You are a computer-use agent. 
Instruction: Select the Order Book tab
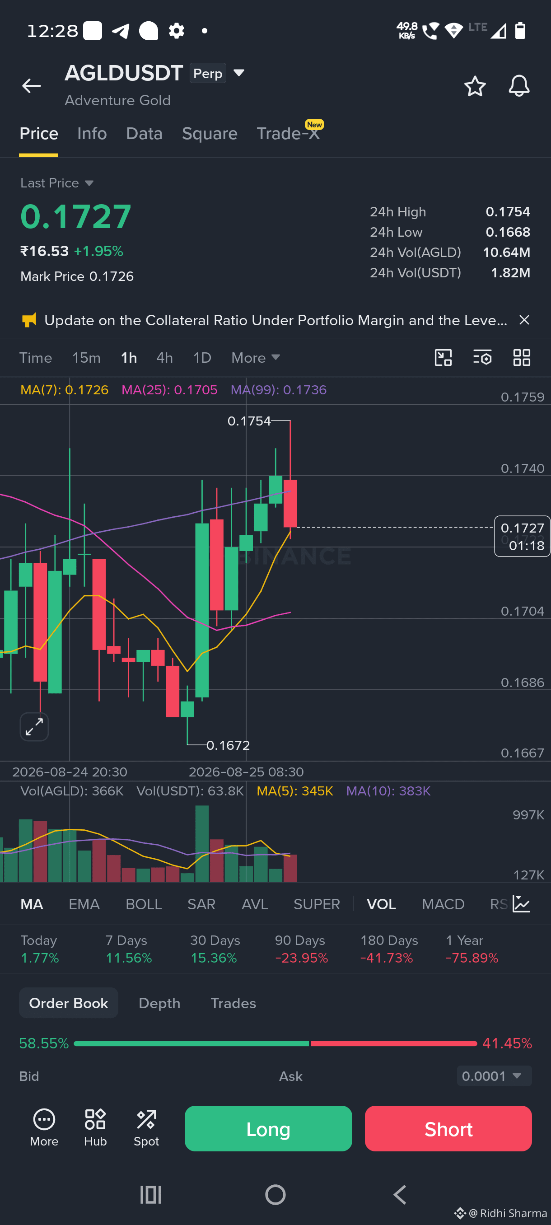point(69,1003)
